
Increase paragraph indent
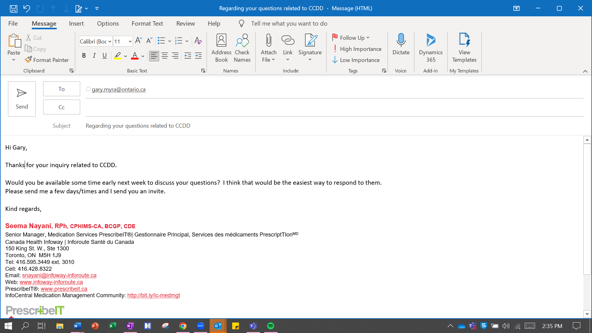[198, 56]
